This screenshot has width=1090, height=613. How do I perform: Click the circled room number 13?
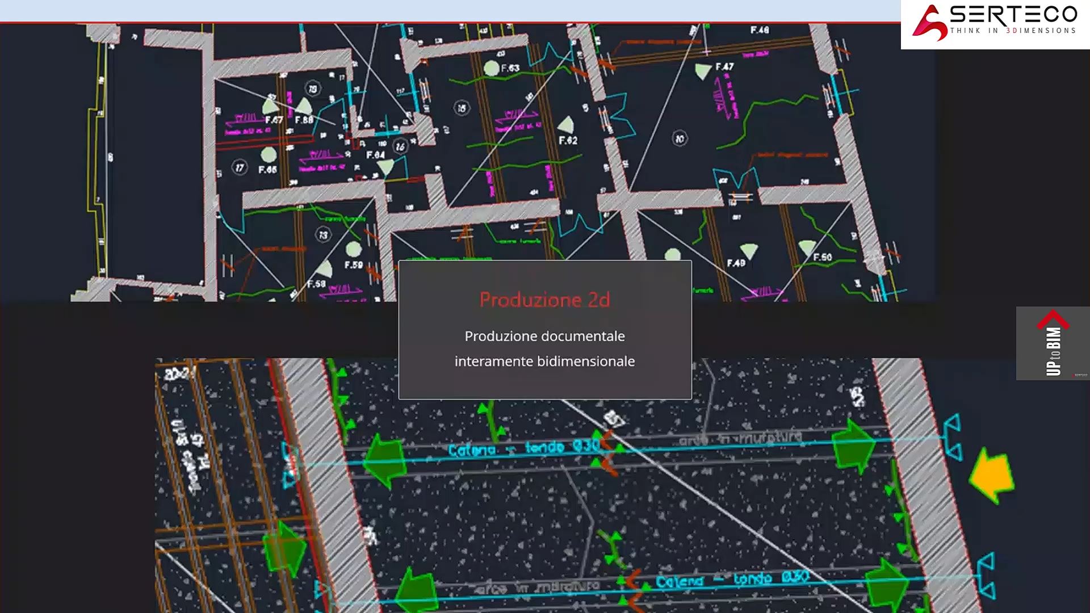pyautogui.click(x=323, y=235)
